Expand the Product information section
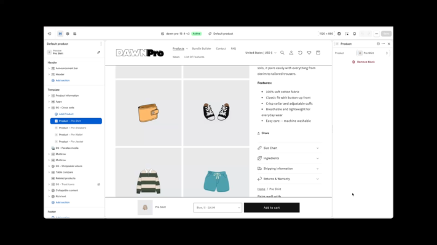The width and height of the screenshot is (437, 245). [x=49, y=96]
